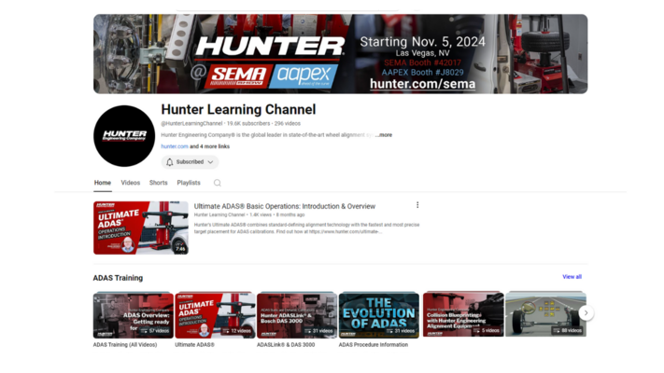Open the Ultimate ADAS playlist with 12 videos
Viewport: 664px width, 373px height.
tap(215, 314)
